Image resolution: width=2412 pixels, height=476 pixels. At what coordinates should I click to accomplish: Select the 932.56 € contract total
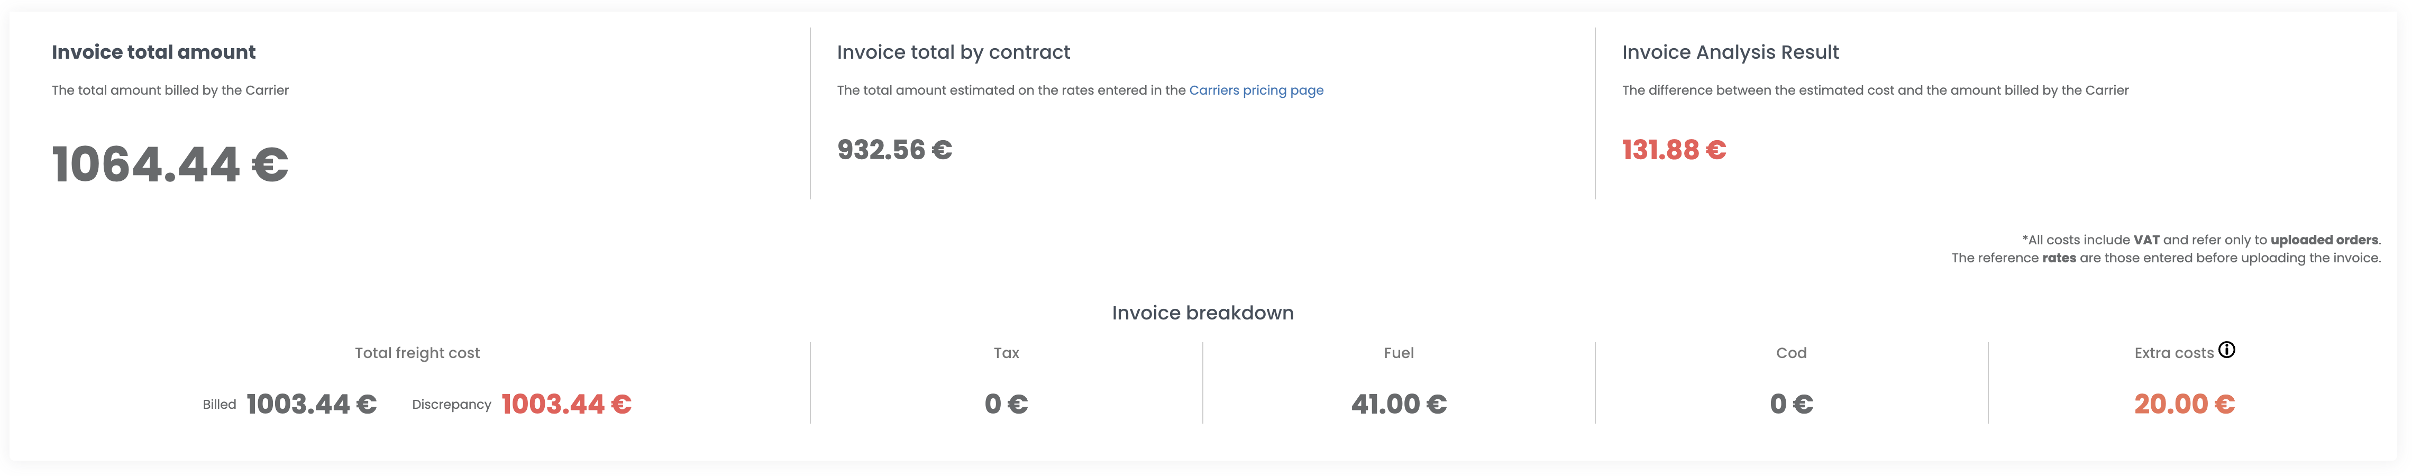[894, 150]
